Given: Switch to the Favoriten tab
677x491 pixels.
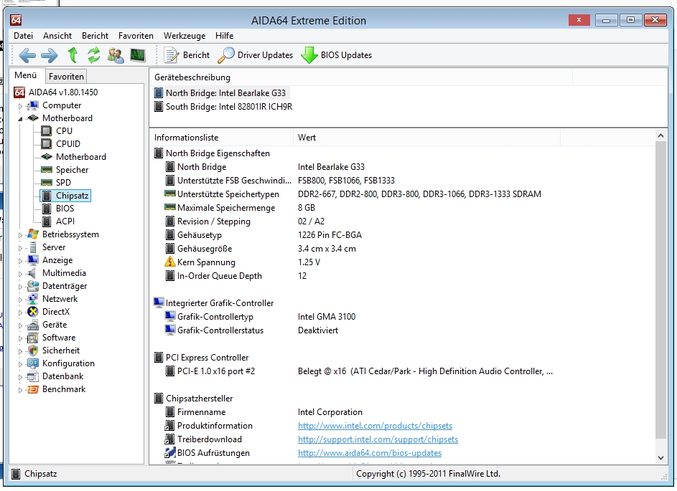Looking at the screenshot, I should coord(66,76).
